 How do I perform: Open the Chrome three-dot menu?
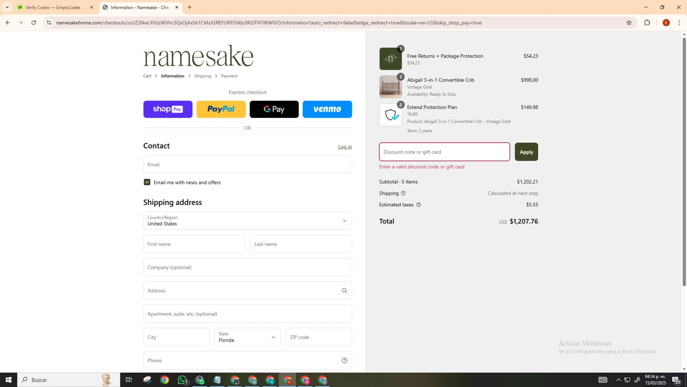tap(679, 22)
